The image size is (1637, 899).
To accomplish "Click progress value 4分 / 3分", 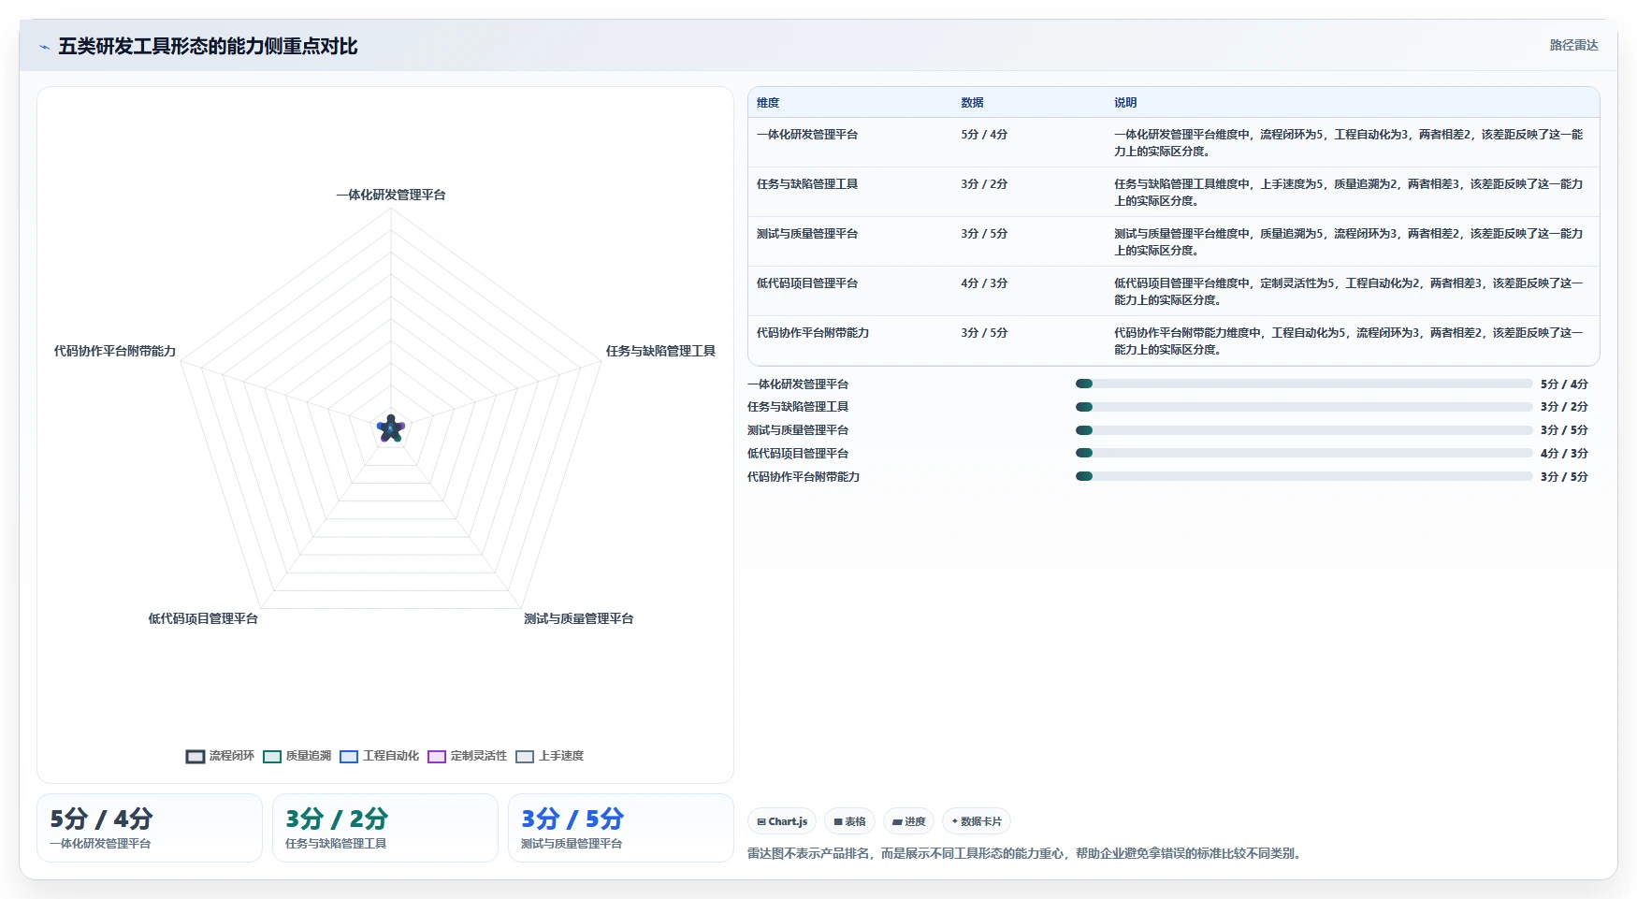I will pyautogui.click(x=1564, y=454).
